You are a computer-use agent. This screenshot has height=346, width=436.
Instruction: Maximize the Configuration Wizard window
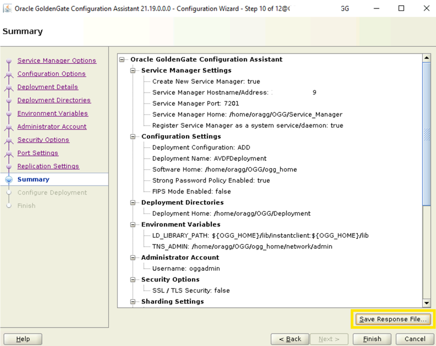pyautogui.click(x=401, y=9)
